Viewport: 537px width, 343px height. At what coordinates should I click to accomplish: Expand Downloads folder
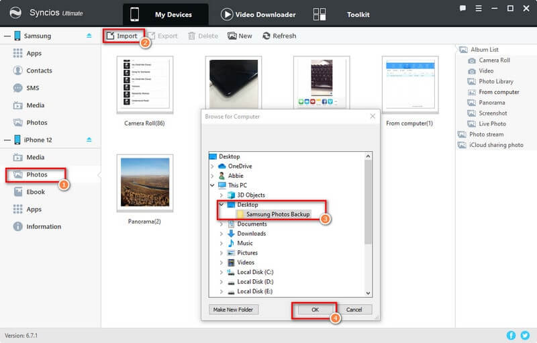pyautogui.click(x=222, y=234)
